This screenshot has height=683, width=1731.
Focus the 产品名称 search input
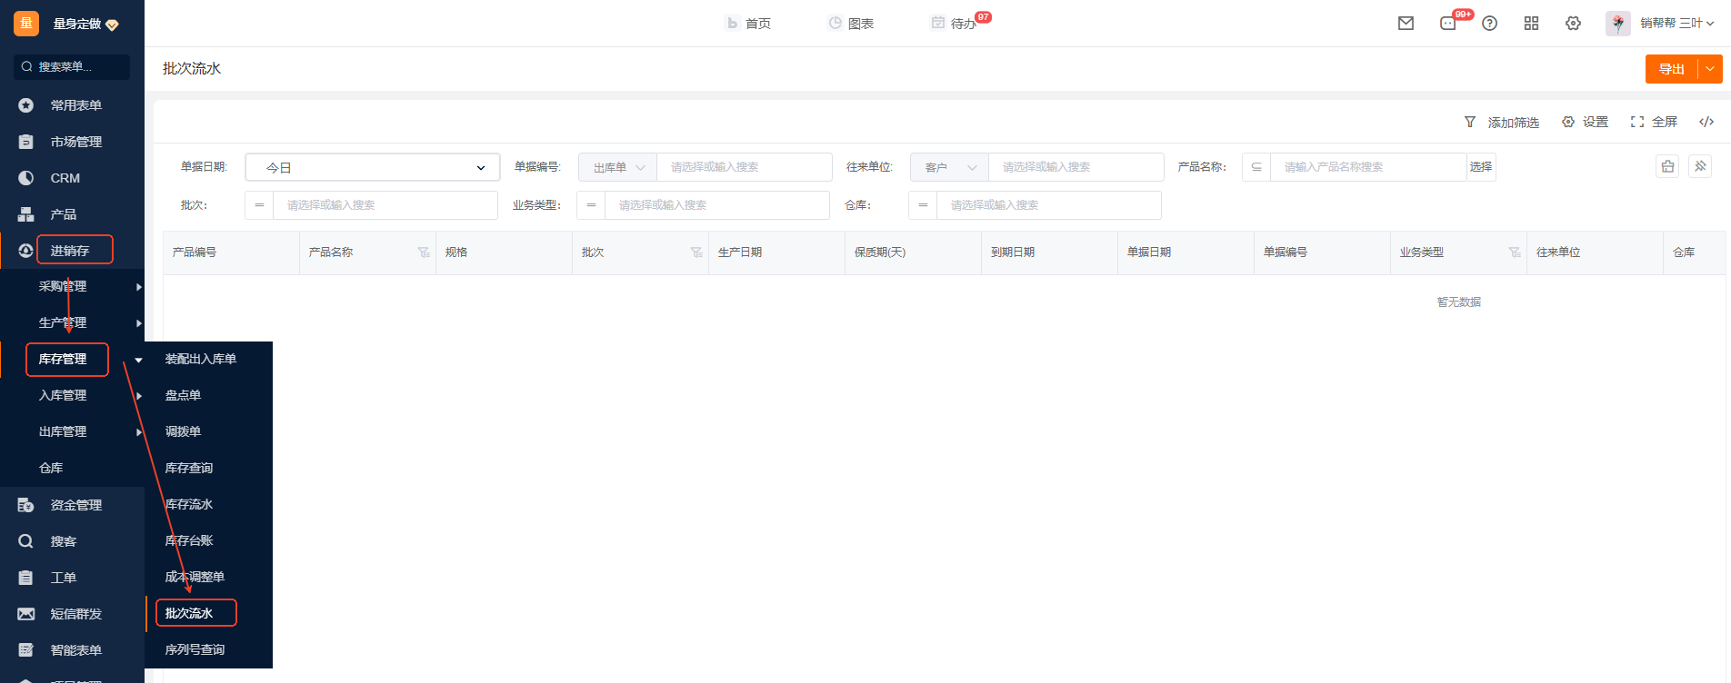(x=1368, y=167)
